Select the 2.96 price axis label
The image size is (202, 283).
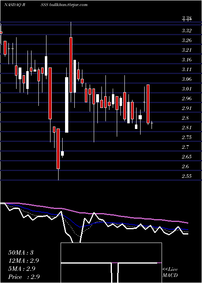pos(187,99)
